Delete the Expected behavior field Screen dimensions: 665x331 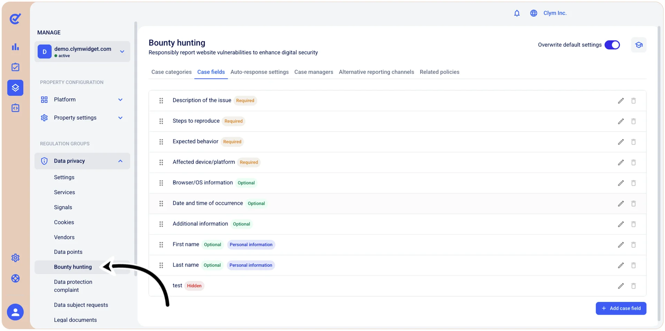pyautogui.click(x=633, y=142)
